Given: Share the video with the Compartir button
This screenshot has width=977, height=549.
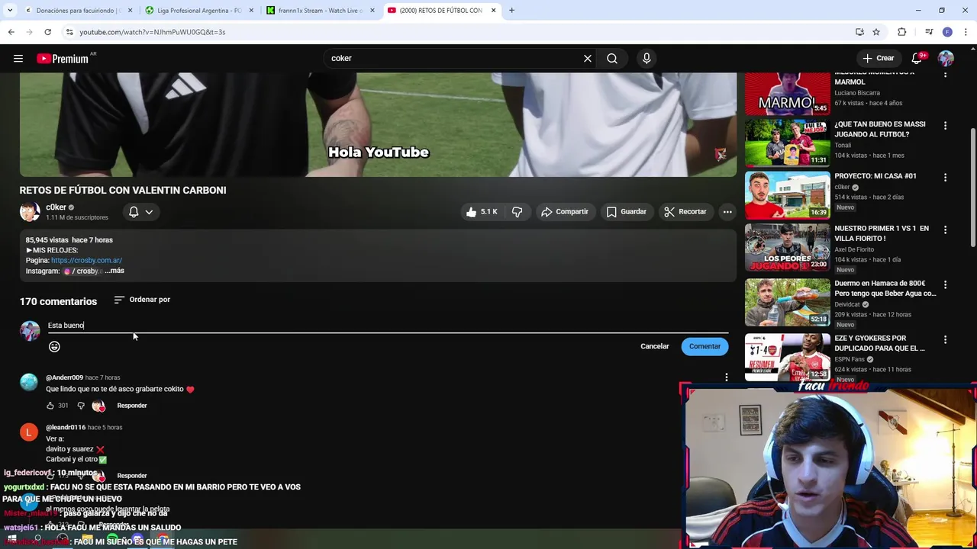Looking at the screenshot, I should point(565,212).
